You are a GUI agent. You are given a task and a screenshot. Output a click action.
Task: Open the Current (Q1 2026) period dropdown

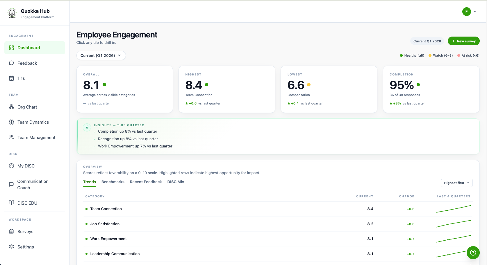(101, 55)
